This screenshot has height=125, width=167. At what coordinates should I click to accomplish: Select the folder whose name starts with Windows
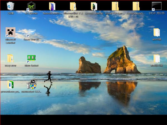click(73, 6)
